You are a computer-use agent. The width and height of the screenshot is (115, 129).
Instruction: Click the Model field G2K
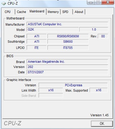[x=52, y=29]
